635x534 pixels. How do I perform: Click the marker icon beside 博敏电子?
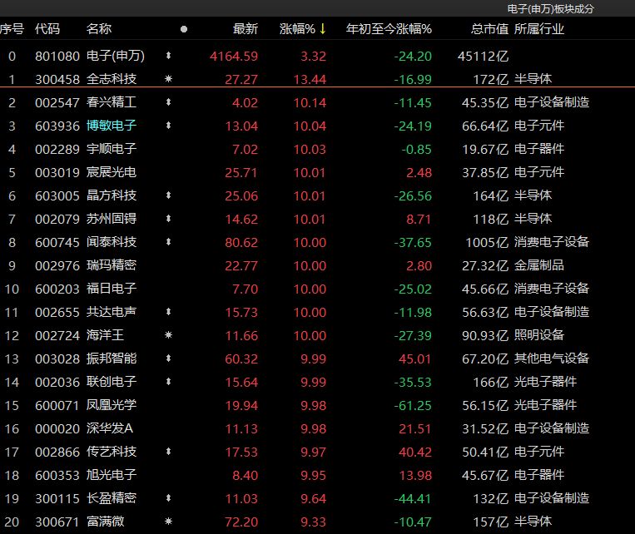coord(169,126)
